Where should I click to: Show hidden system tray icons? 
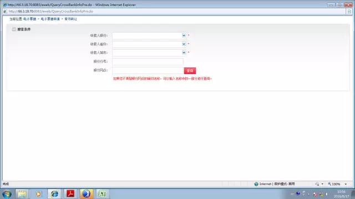308,194
